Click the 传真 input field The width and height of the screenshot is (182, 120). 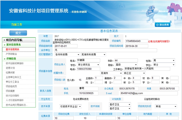(169, 89)
